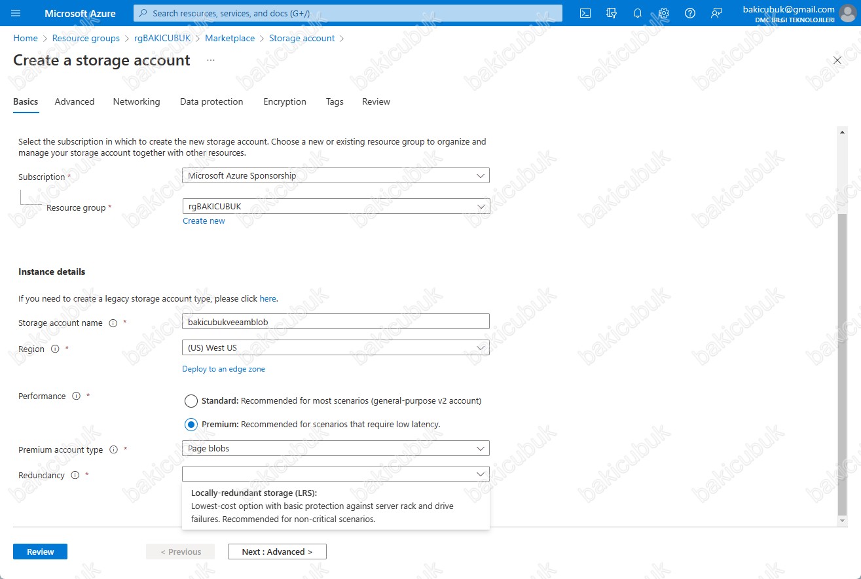Go to Resource groups breadcrumb
Image resolution: width=861 pixels, height=579 pixels.
pos(86,38)
